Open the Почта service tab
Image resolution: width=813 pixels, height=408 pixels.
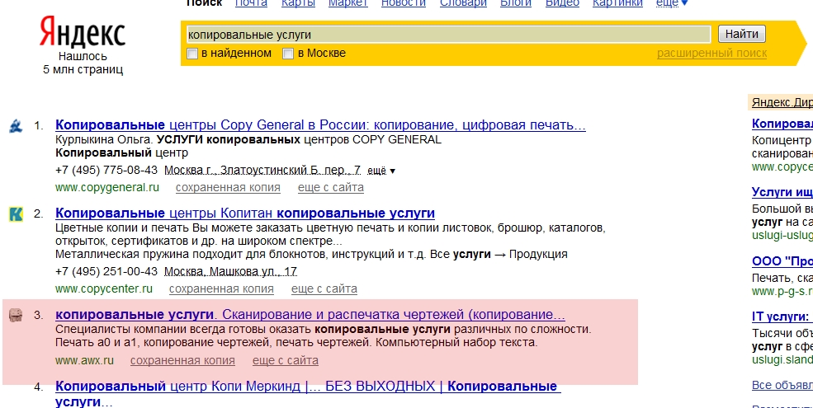252,3
